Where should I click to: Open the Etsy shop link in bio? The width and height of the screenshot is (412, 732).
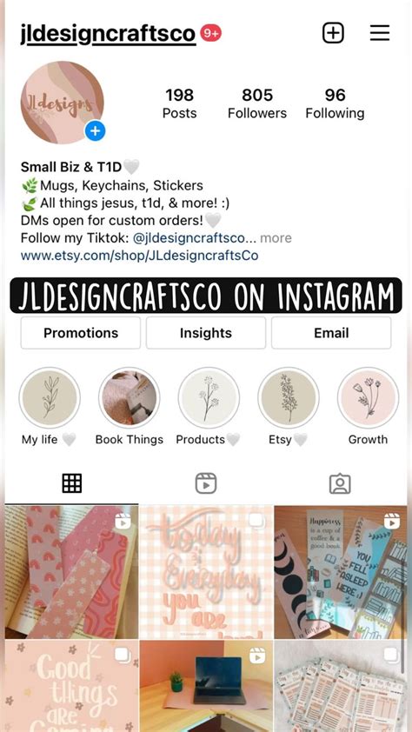(x=140, y=256)
